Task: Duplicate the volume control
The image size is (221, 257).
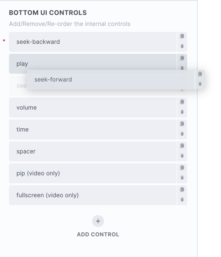Action: point(182,102)
